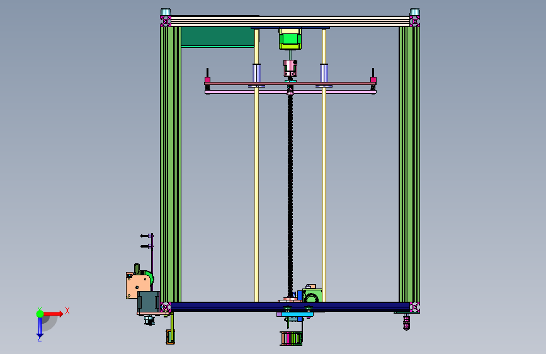Select the left green vertical extrusion column
546x354 pixels.
pos(170,164)
